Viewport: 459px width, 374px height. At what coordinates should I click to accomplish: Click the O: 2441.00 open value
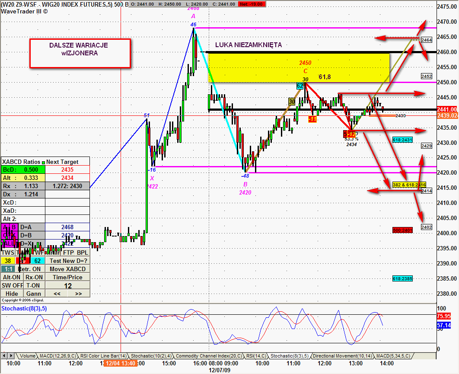(x=142, y=4)
